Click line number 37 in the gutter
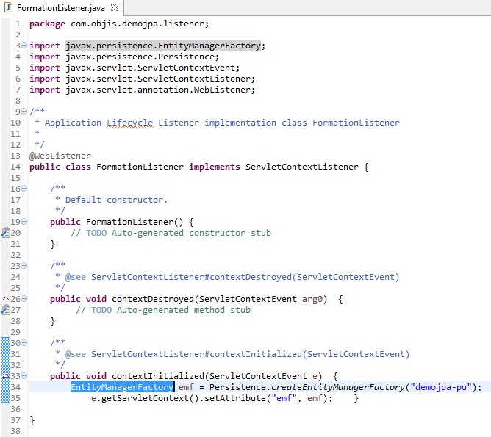 coord(15,420)
